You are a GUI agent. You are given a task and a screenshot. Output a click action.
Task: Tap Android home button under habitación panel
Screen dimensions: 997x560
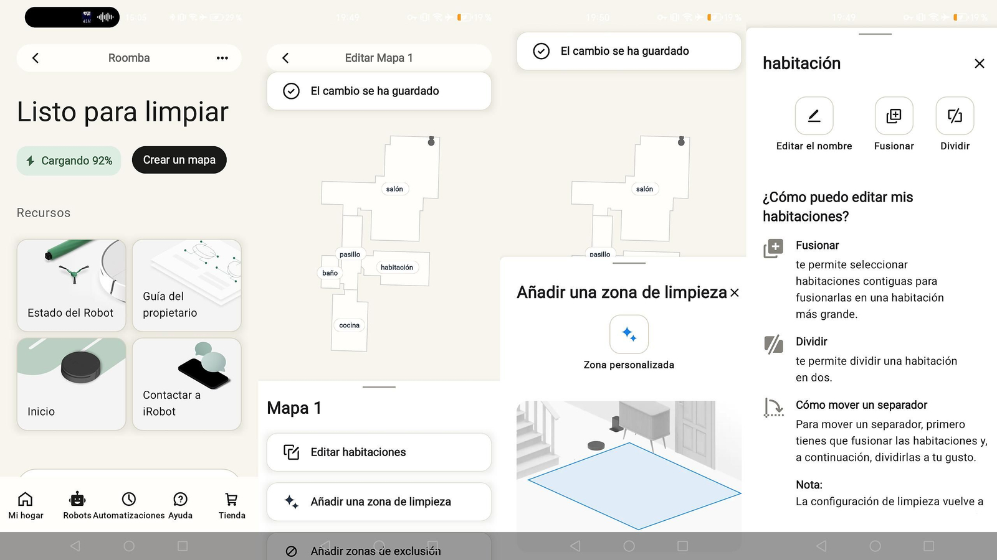pos(875,546)
